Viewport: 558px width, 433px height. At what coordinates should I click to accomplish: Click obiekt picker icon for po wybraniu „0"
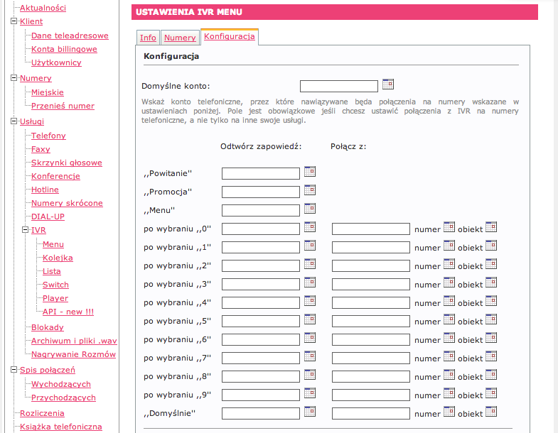(x=491, y=227)
